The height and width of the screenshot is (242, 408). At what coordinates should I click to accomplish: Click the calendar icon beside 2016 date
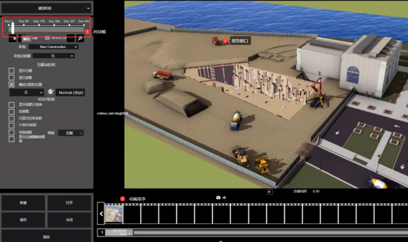[x=47, y=38]
